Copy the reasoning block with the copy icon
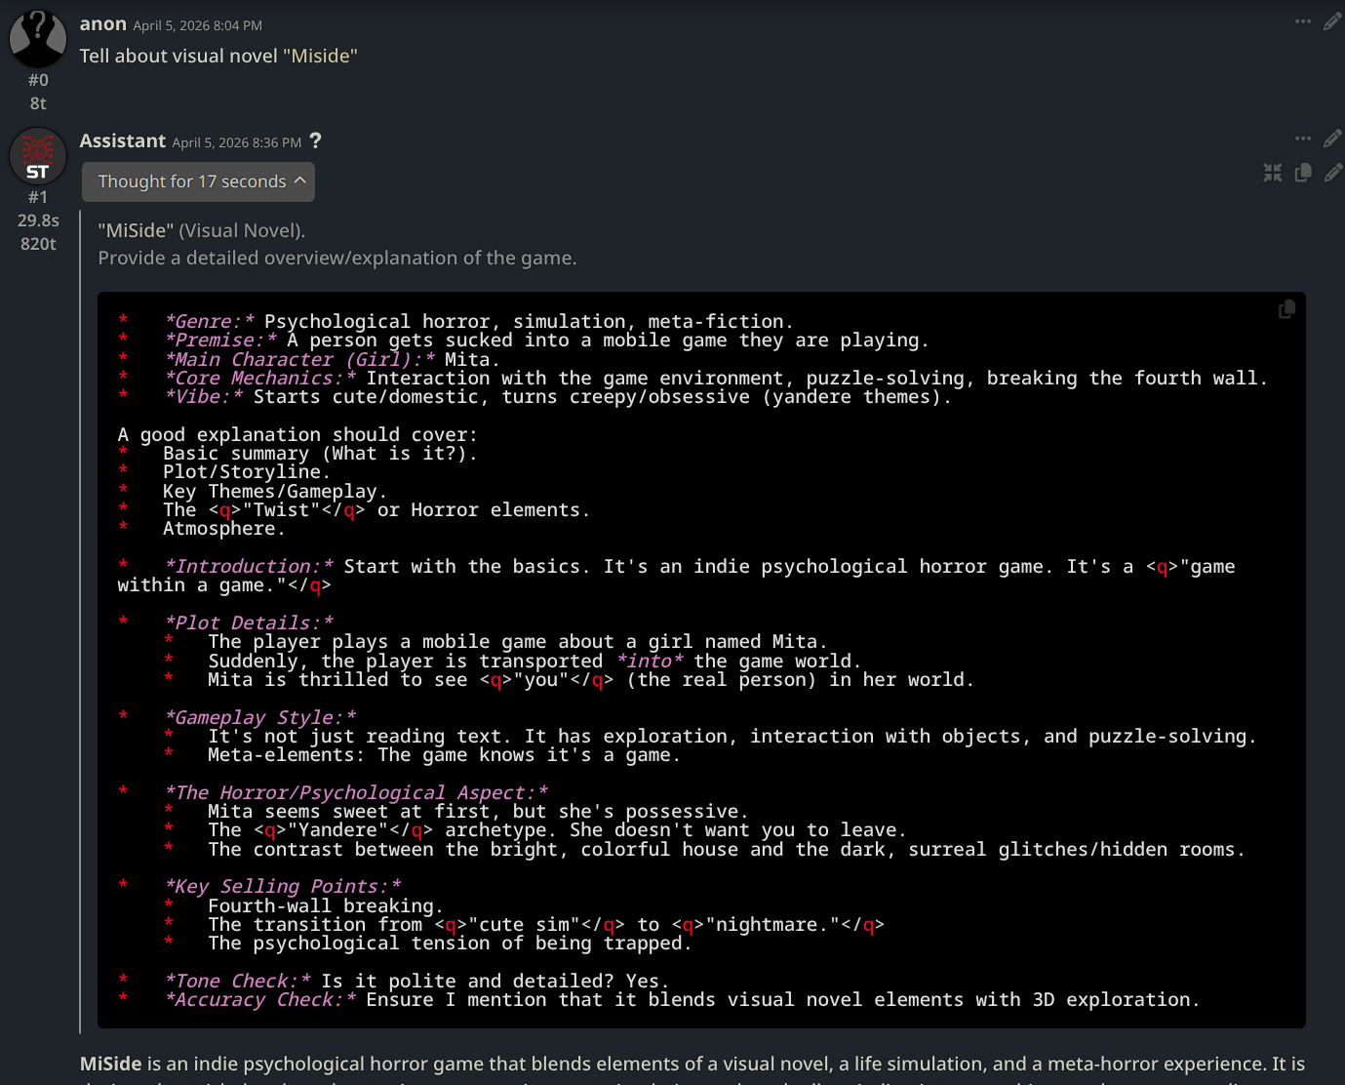This screenshot has width=1345, height=1085. click(1303, 173)
